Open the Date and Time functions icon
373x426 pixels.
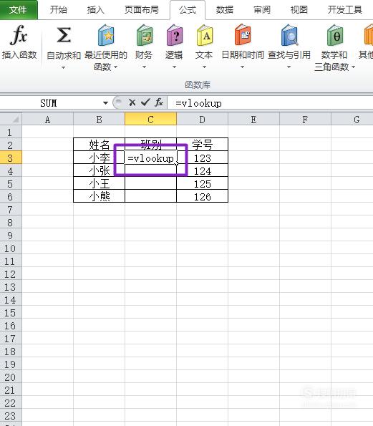tap(243, 35)
